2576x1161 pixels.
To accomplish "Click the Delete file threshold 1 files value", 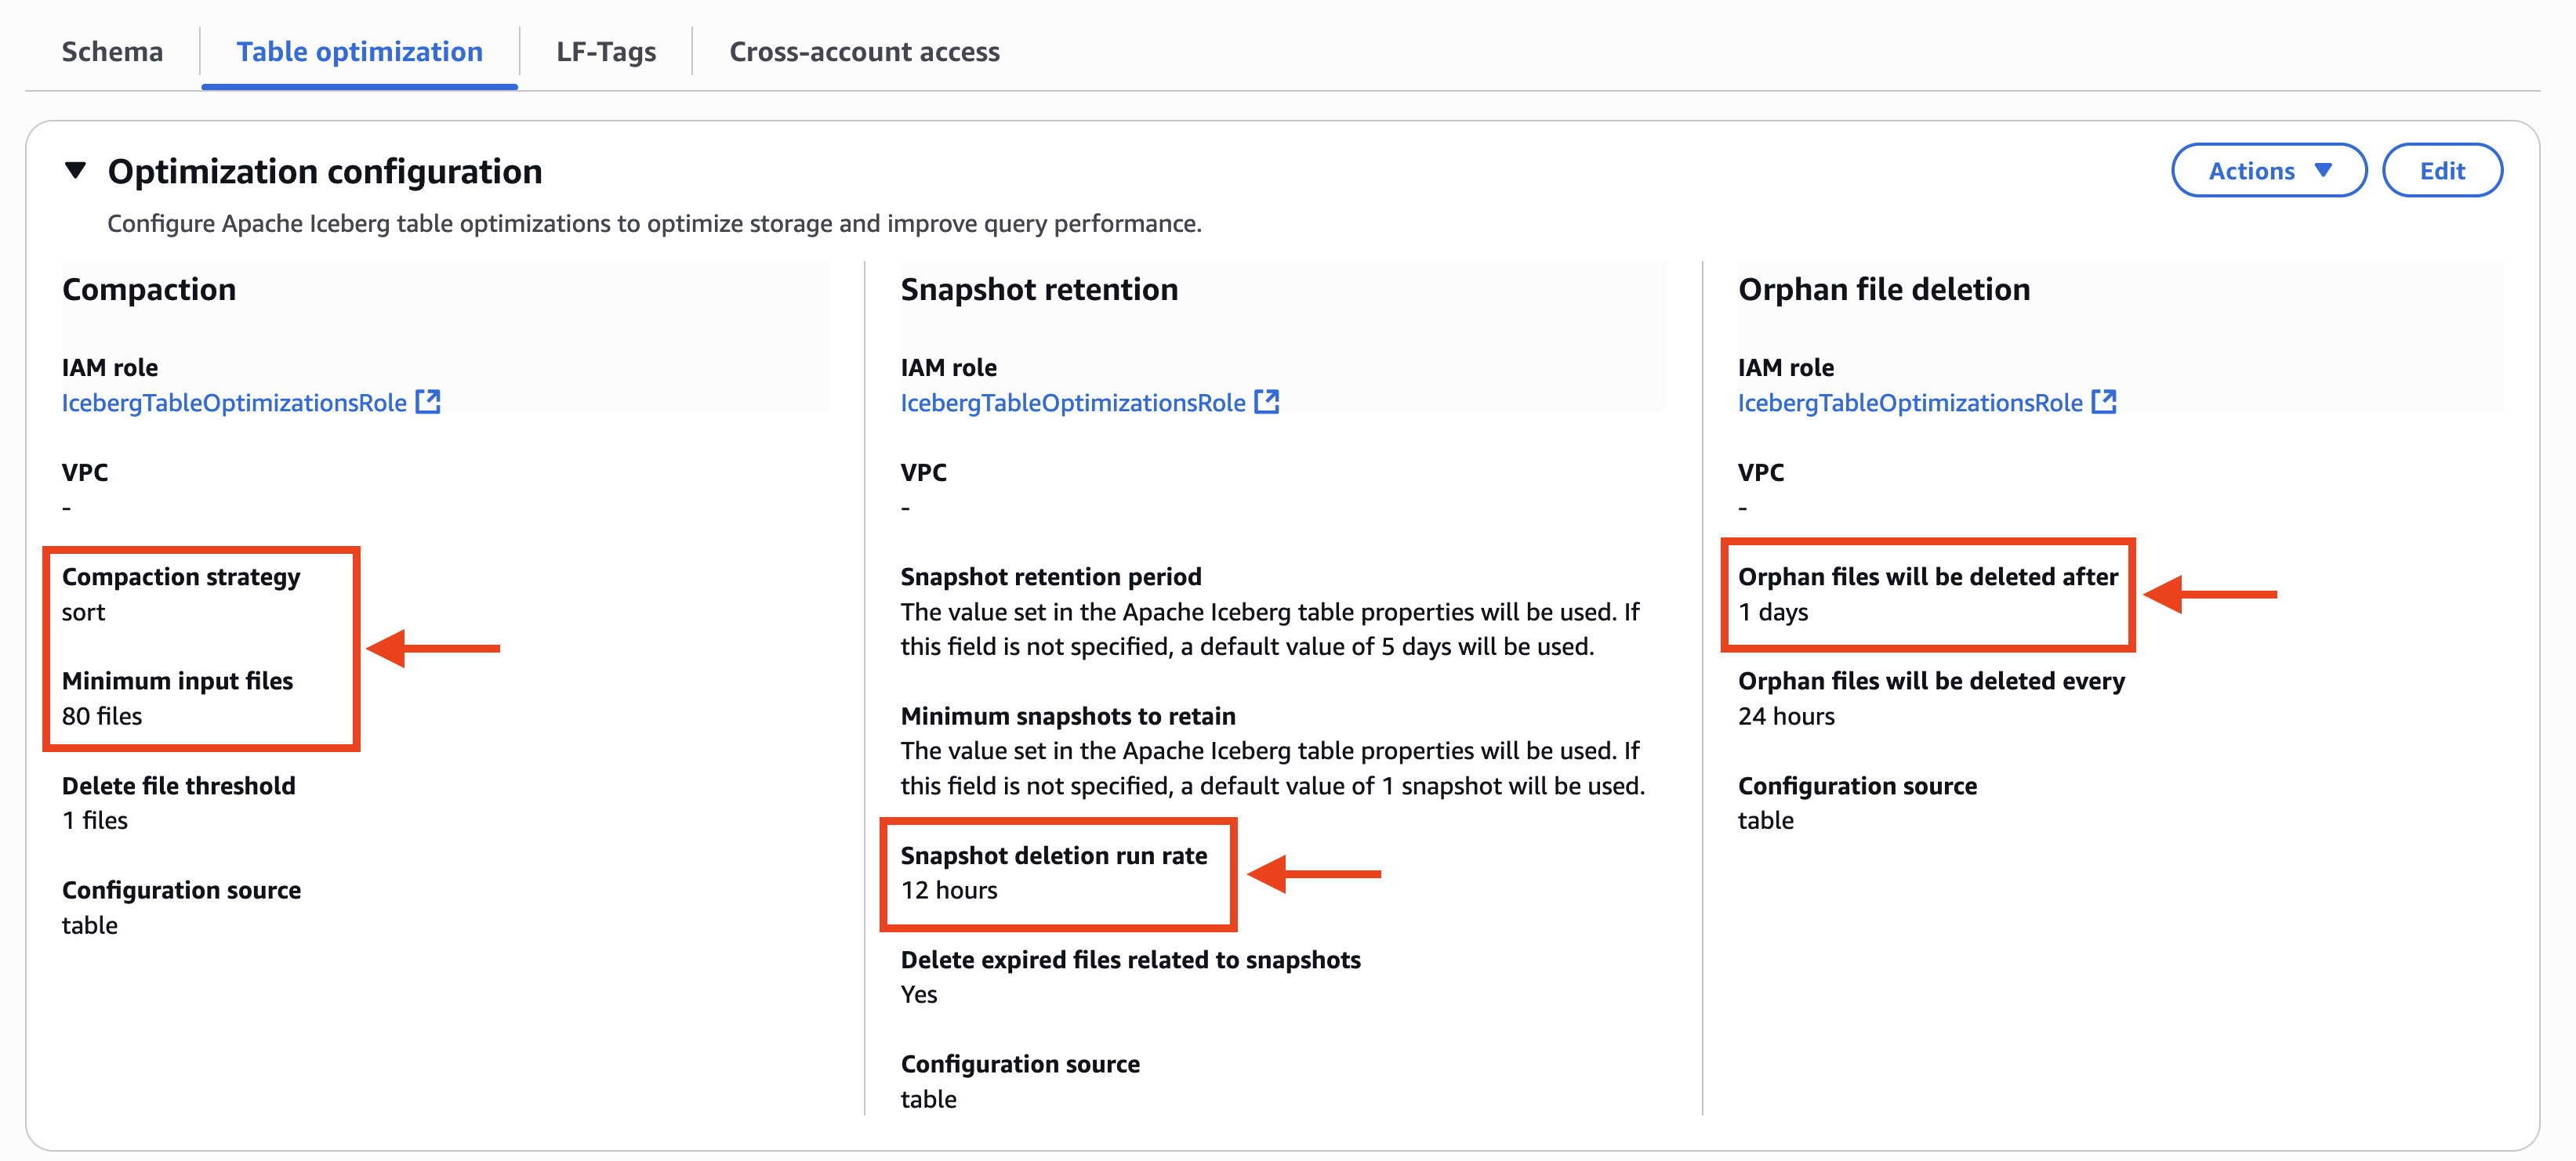I will tap(95, 820).
